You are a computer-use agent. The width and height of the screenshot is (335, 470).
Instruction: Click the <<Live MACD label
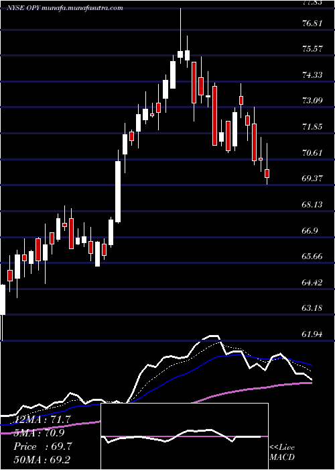pyautogui.click(x=282, y=452)
